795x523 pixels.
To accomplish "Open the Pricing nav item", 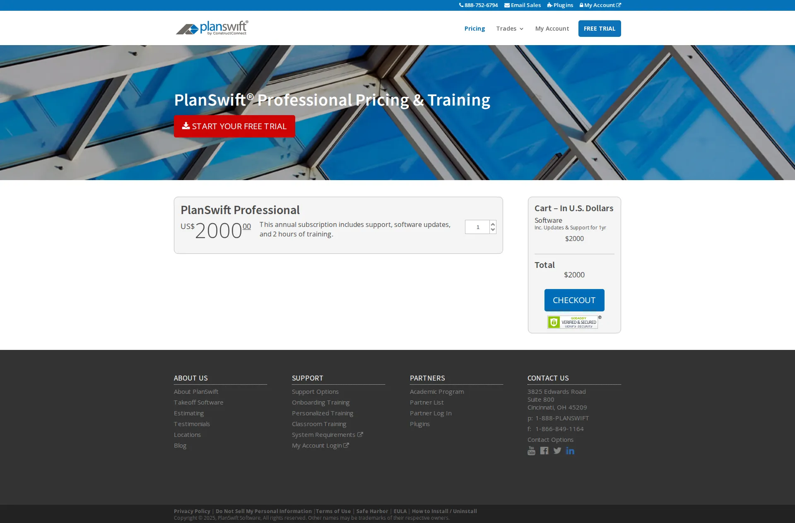I will [475, 29].
